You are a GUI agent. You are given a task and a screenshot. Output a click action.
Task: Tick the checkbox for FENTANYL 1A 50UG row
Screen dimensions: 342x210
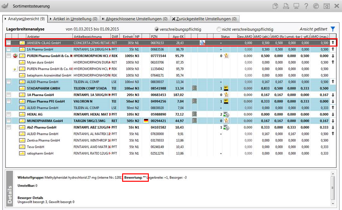[8, 95]
